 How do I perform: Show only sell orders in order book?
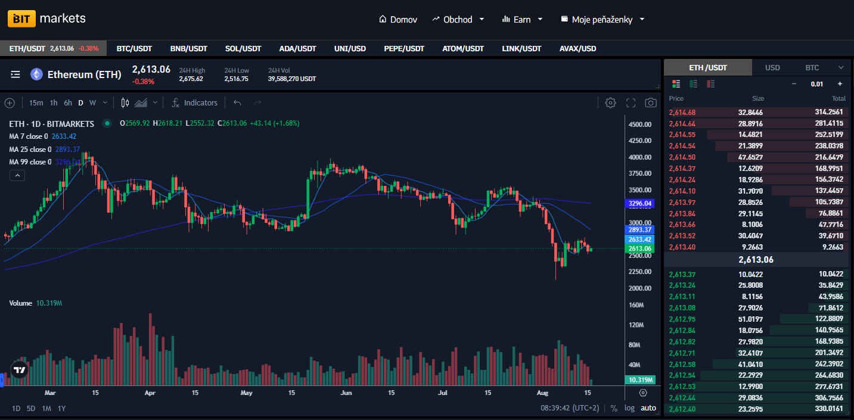pos(710,84)
